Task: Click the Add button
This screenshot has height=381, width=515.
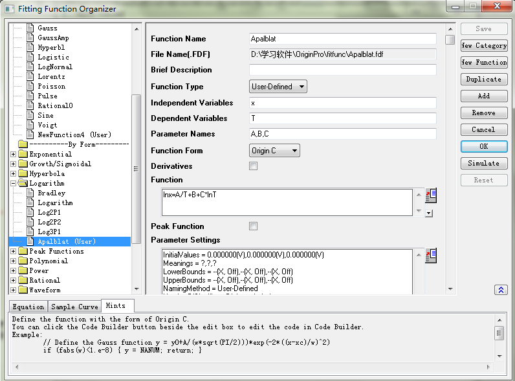Action: 484,96
